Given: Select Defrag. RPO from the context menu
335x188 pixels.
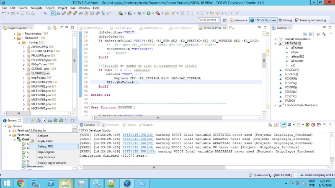Looking at the screenshot, I should (x=54, y=147).
